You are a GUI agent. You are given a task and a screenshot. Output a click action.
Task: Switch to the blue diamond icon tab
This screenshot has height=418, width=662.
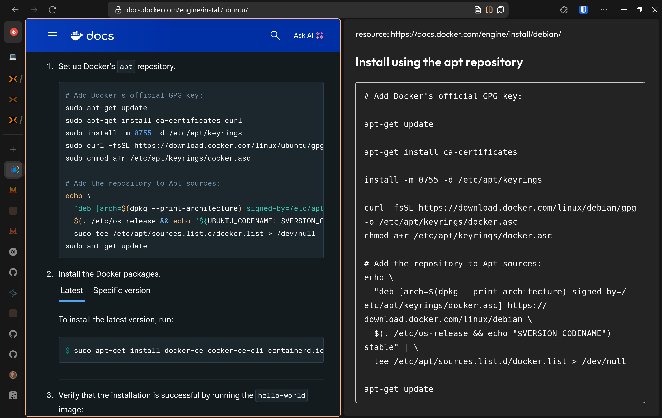coord(13,293)
